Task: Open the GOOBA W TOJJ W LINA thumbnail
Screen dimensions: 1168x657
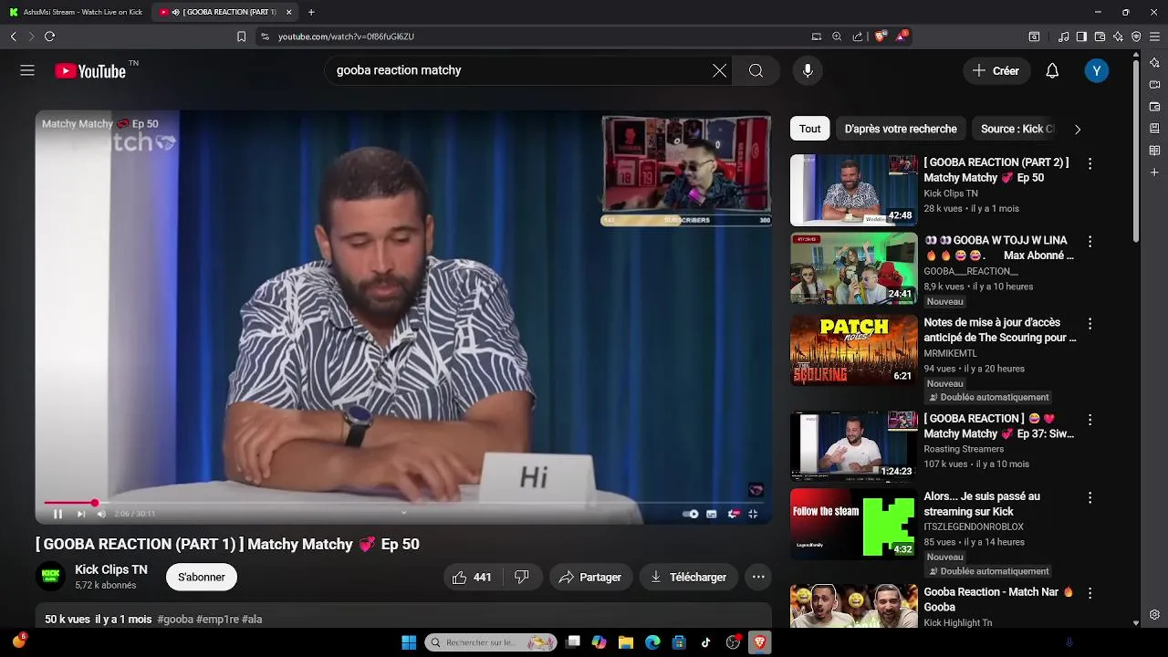Action: pos(854,268)
